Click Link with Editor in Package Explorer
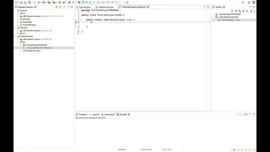This screenshot has height=152, width=270. 60,7
